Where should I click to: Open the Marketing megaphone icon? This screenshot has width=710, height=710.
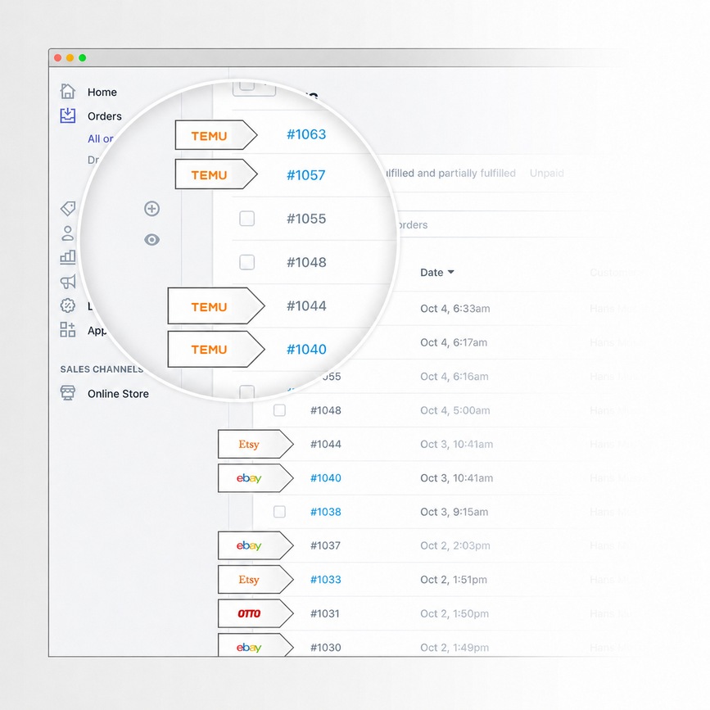[68, 282]
